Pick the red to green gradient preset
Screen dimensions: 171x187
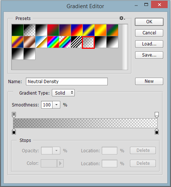(53, 30)
